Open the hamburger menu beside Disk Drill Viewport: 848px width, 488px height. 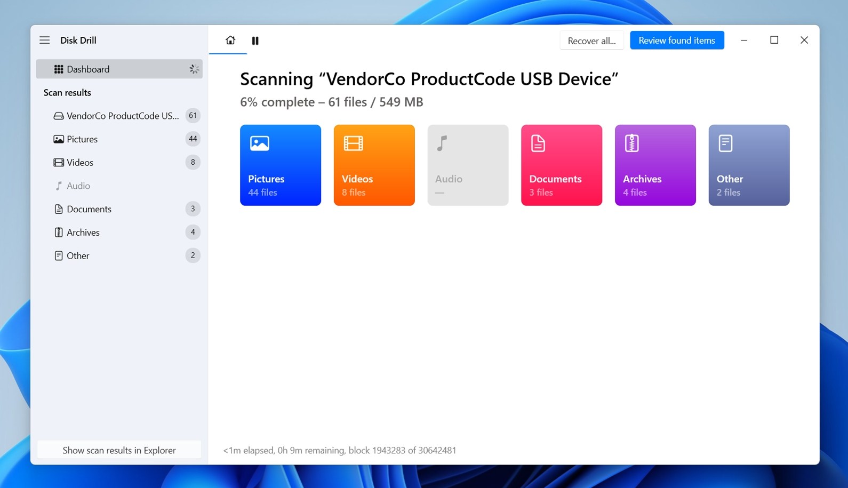[45, 40]
